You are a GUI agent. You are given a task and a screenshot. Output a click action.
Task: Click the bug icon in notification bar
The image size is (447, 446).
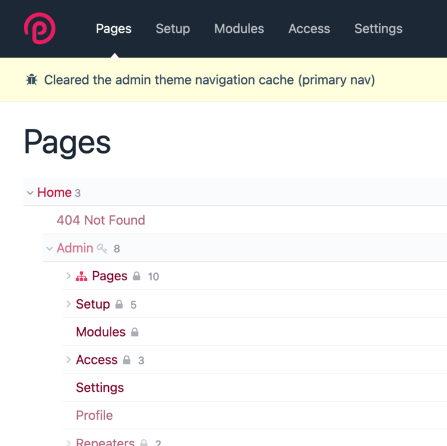click(32, 80)
